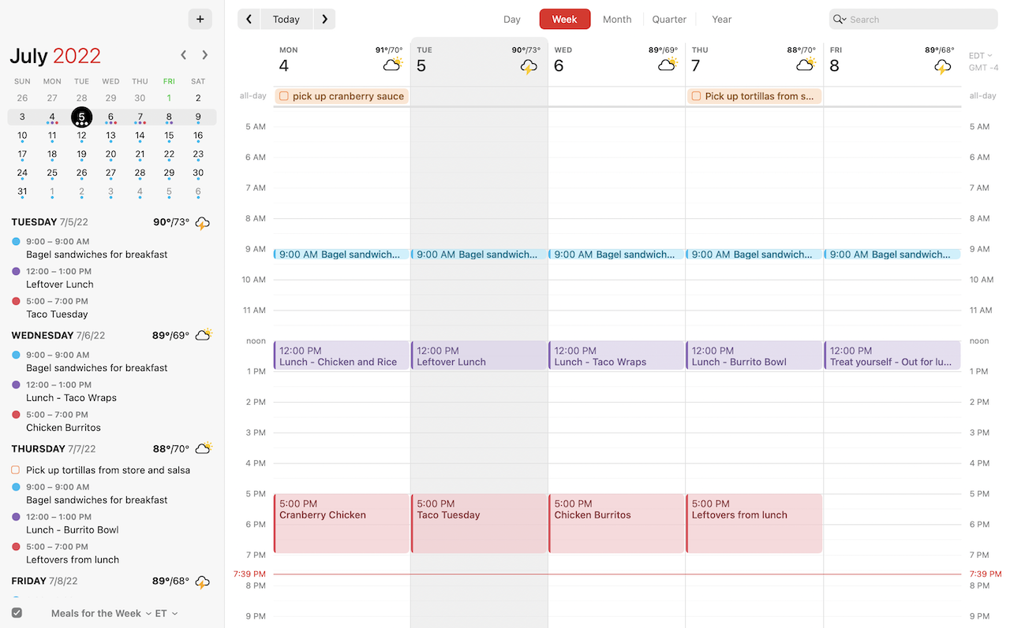Advance to next week with right arrow
Image resolution: width=1010 pixels, height=628 pixels.
(x=324, y=19)
